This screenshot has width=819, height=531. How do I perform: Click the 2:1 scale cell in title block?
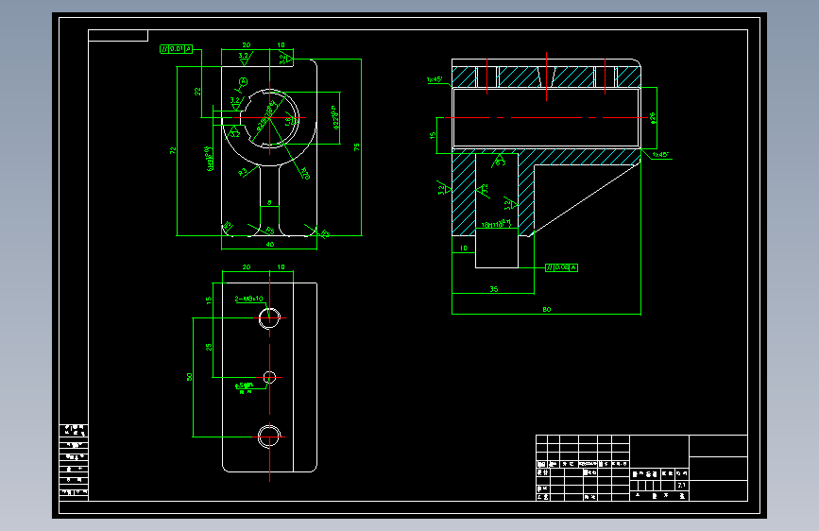click(682, 486)
